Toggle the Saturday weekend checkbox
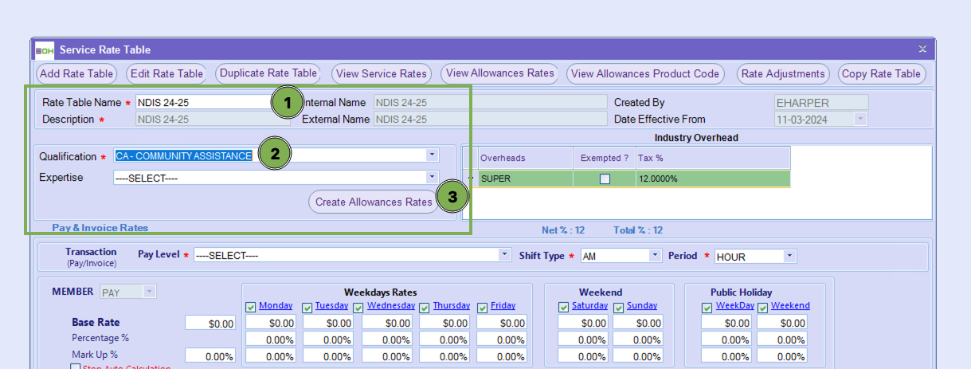 tap(563, 307)
